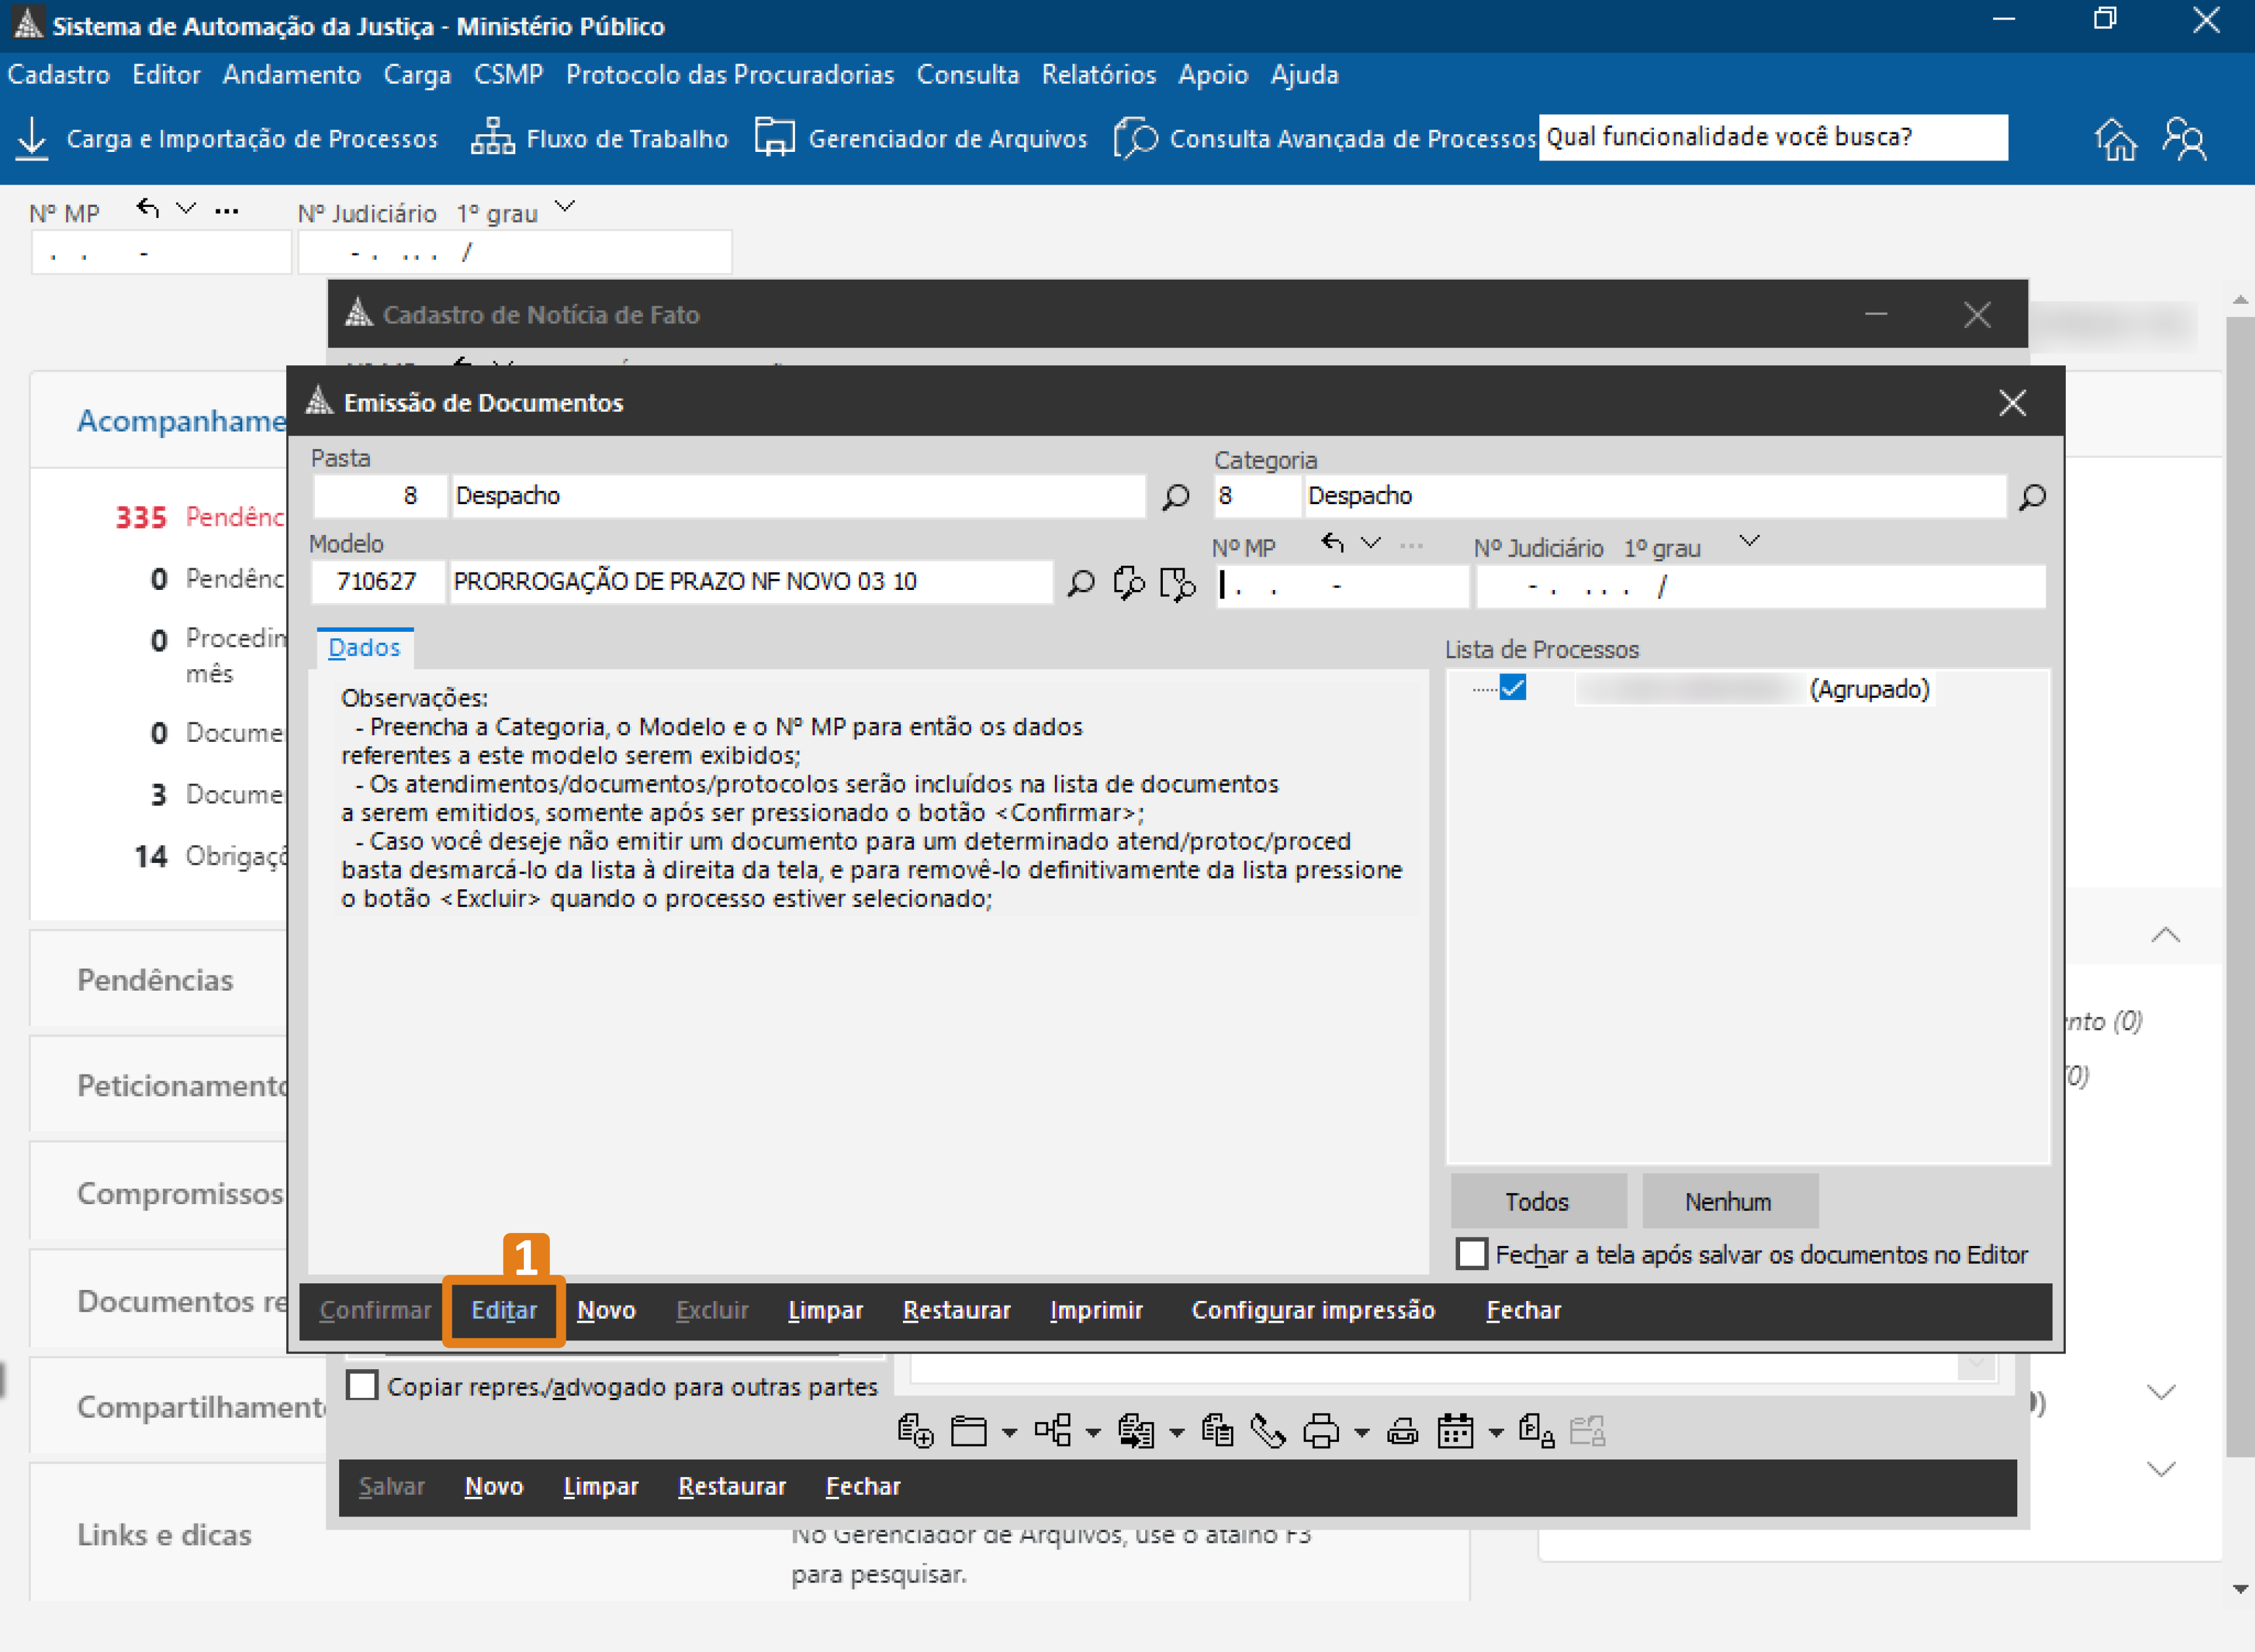The height and width of the screenshot is (1652, 2255).
Task: Click the home icon in the top bar
Action: (x=2115, y=138)
